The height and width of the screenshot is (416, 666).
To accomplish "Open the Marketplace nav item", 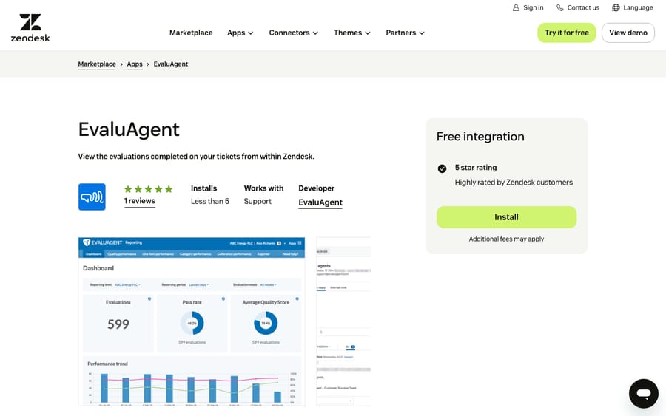I will [x=191, y=33].
